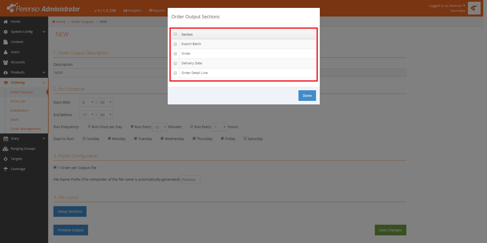Toggle the Sunday checkbox
487x243 pixels.
coord(84,138)
